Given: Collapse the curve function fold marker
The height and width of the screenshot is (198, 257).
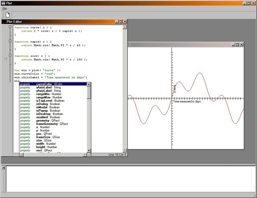Looking at the screenshot, I should point(10,27).
